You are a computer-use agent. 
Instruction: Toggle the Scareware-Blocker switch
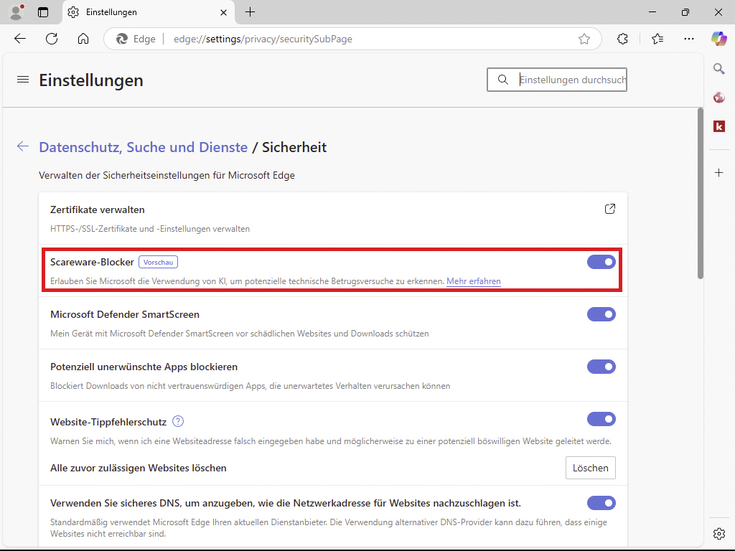(601, 262)
